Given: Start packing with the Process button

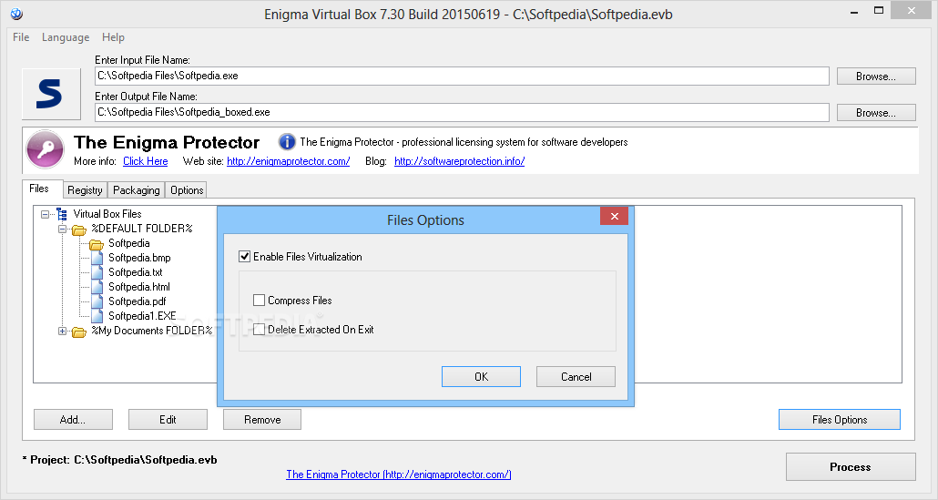Looking at the screenshot, I should [850, 467].
